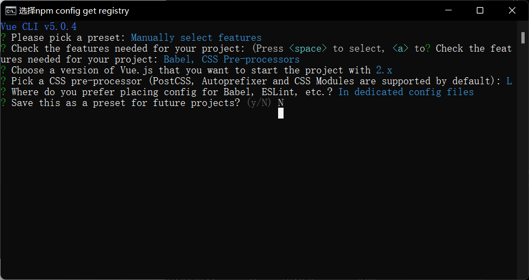Click the cmd icon in the title bar
529x280 pixels.
(10, 10)
